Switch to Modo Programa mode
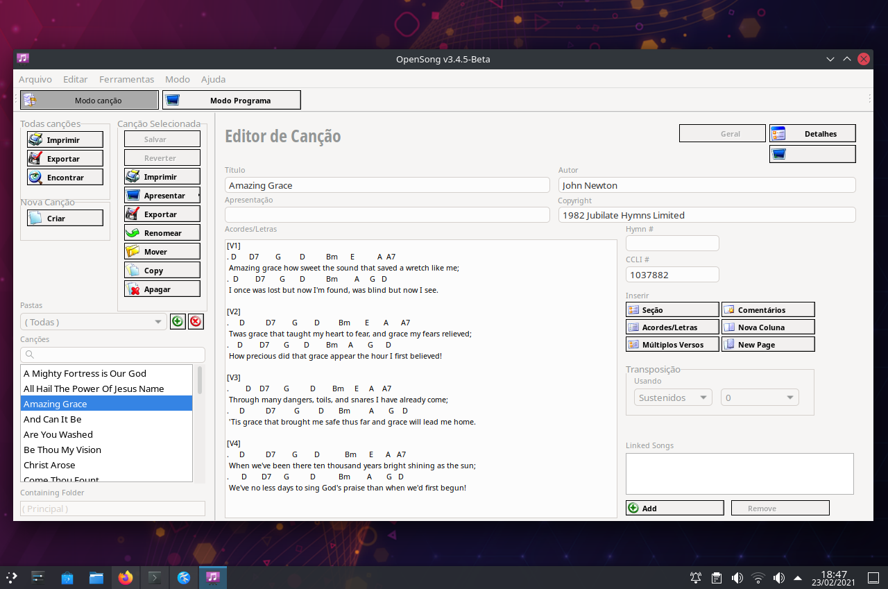 click(231, 99)
